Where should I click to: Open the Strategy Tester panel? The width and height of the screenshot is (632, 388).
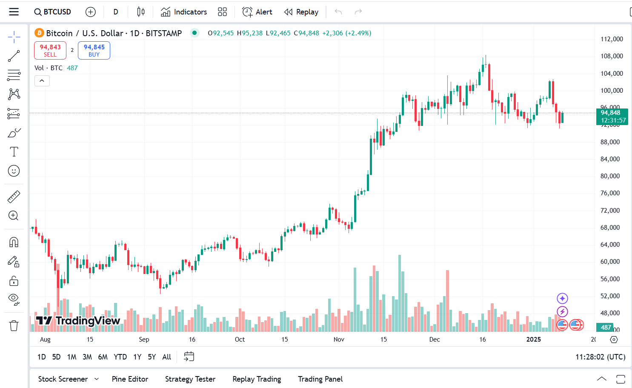(190, 379)
